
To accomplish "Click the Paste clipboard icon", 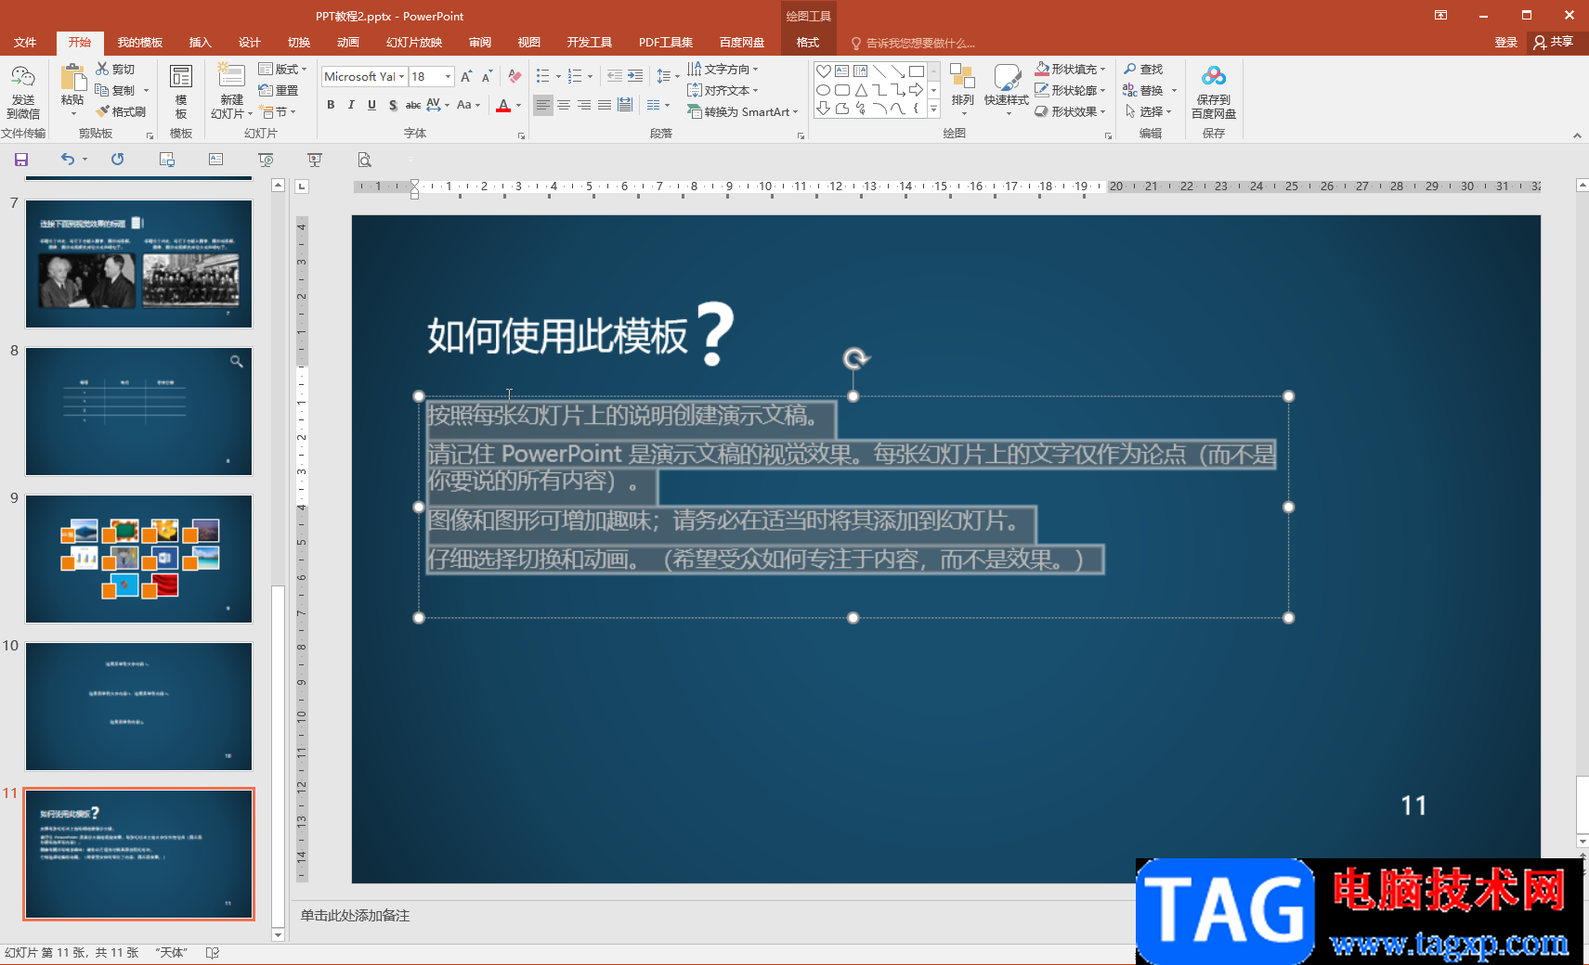I will [72, 78].
